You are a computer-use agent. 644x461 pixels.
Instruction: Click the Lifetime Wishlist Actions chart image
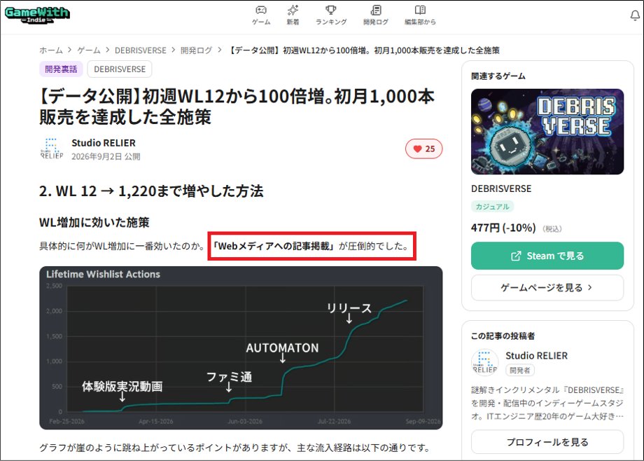(241, 348)
